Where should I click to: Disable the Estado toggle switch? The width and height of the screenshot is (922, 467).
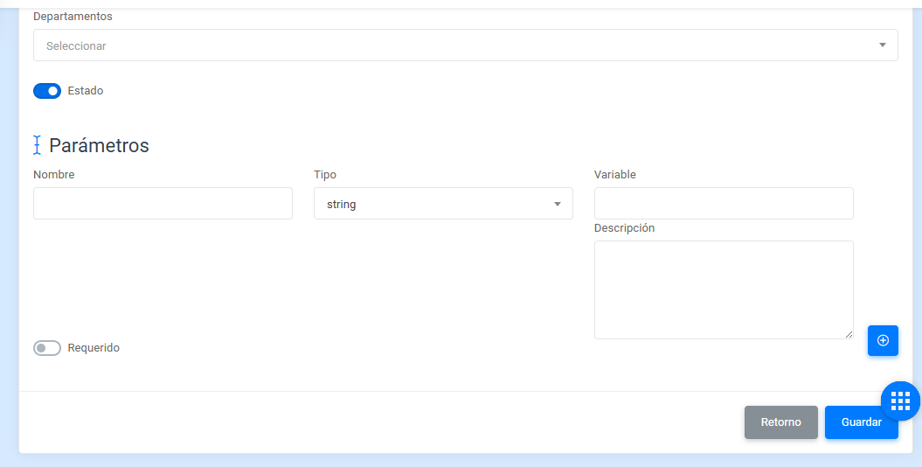47,91
